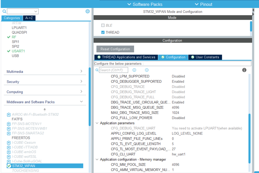Select the Configuration tab
The width and height of the screenshot is (259, 173).
tap(173, 57)
